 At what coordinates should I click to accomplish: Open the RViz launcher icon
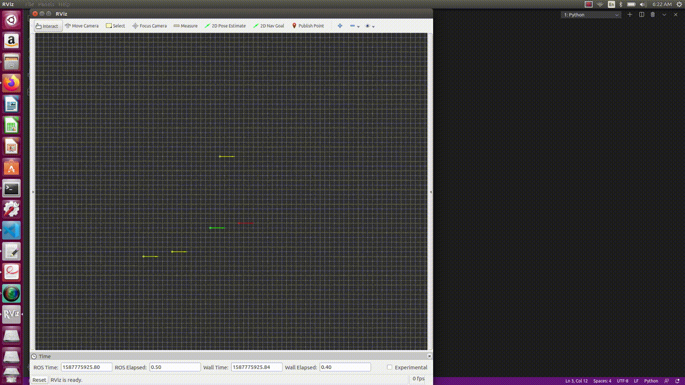[11, 314]
